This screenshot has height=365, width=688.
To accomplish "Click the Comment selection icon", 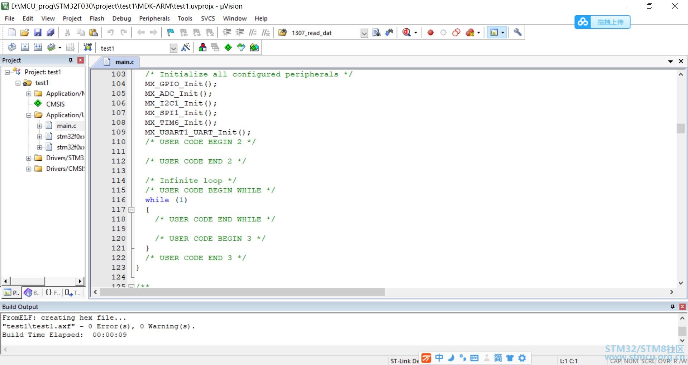I will point(253,33).
